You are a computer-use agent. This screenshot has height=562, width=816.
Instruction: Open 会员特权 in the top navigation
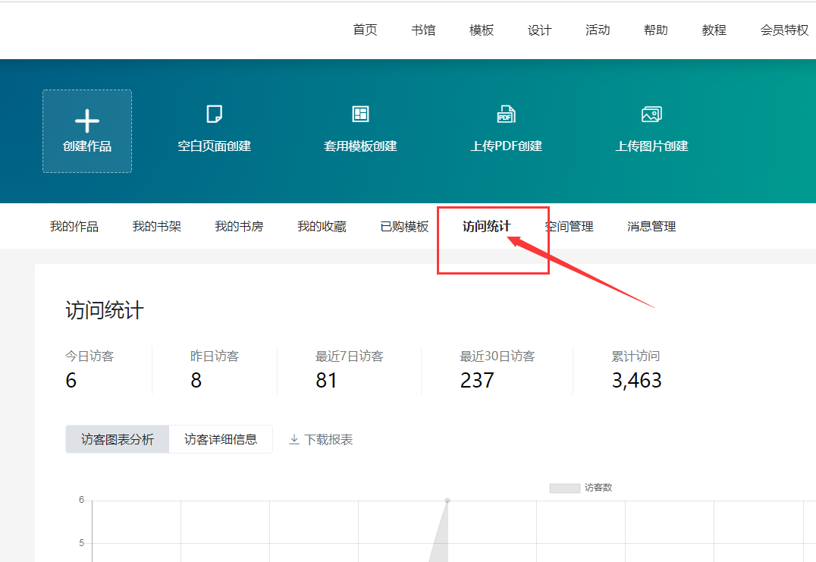784,30
